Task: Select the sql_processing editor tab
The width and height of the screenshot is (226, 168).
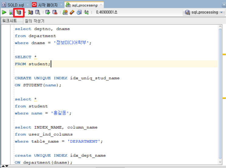Action: pyautogui.click(x=85, y=5)
